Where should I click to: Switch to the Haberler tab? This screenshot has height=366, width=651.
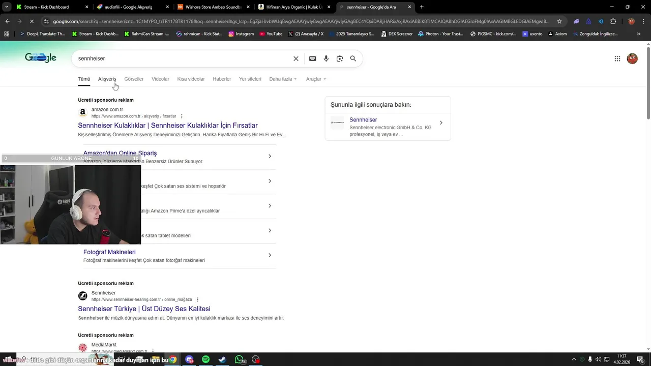(x=222, y=79)
